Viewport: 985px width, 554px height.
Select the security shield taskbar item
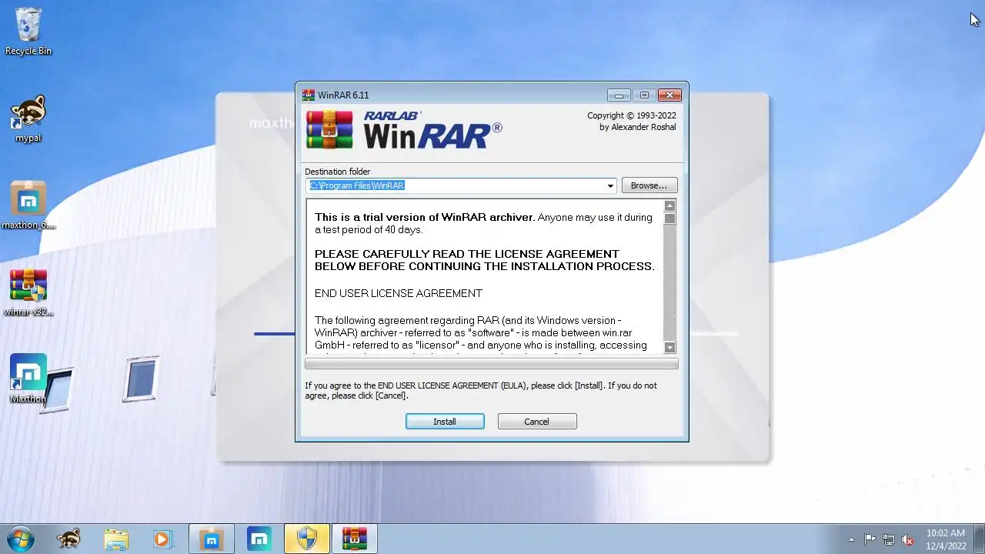tap(307, 539)
